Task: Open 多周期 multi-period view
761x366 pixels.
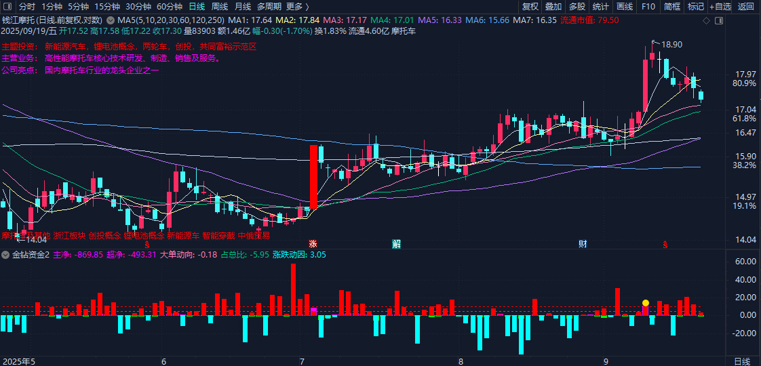Action: 269,7
